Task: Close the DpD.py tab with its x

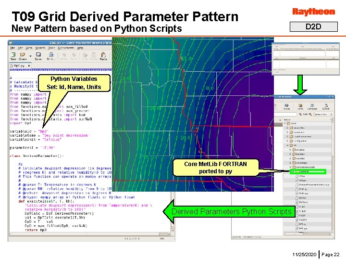Action: (x=29, y=65)
